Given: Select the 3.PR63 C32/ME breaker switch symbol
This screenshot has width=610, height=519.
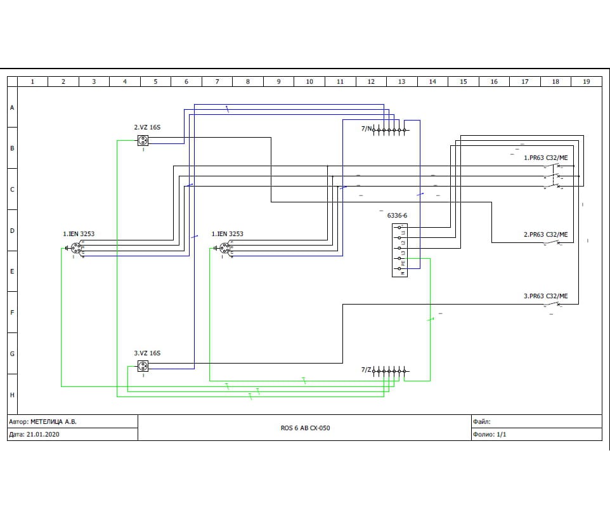Looking at the screenshot, I should point(552,305).
